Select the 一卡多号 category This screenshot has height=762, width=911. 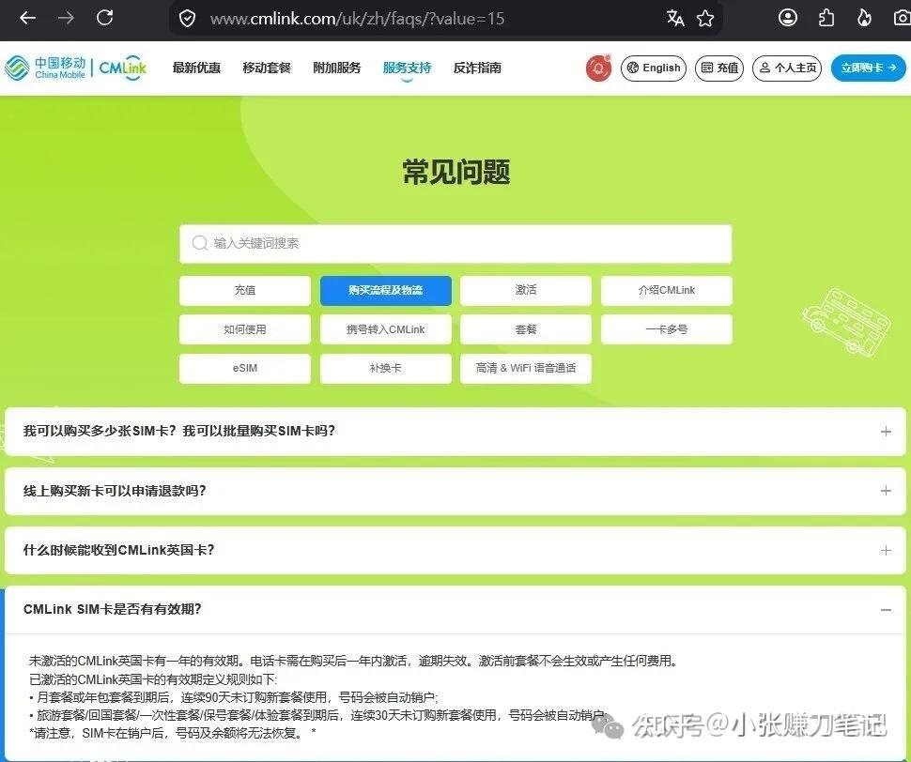point(667,329)
